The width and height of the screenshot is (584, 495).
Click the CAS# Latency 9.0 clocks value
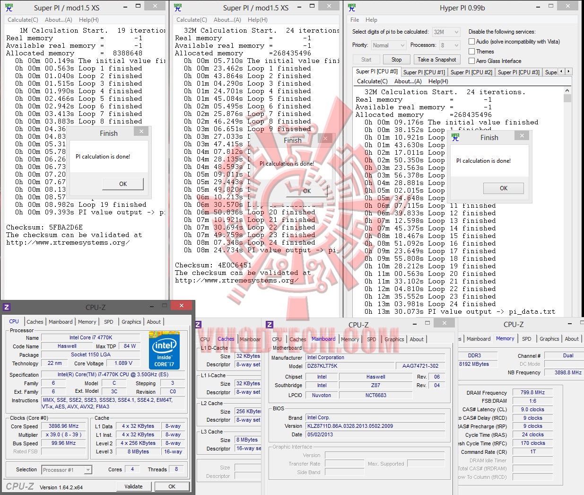click(532, 409)
